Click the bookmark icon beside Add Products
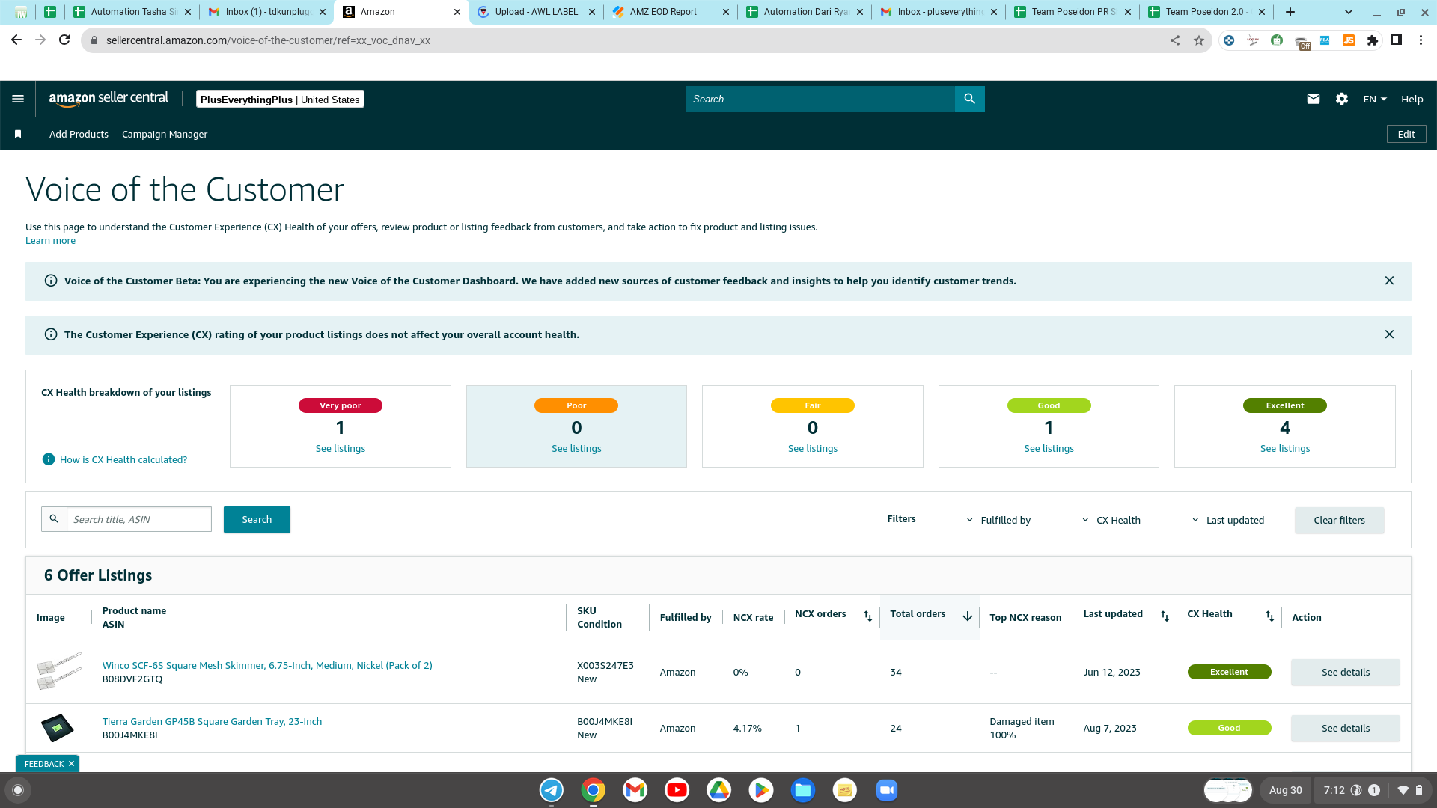Image resolution: width=1437 pixels, height=808 pixels. pyautogui.click(x=18, y=134)
